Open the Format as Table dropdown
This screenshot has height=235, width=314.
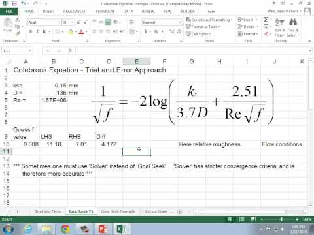203,27
